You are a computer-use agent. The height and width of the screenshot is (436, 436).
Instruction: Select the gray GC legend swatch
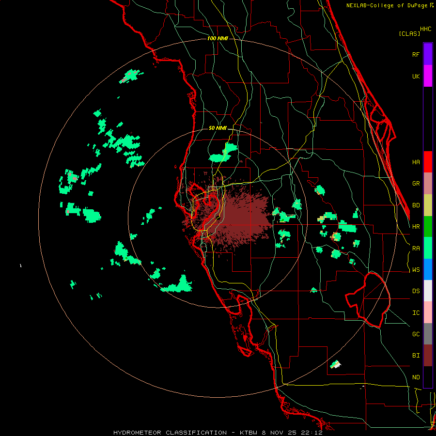(x=428, y=334)
